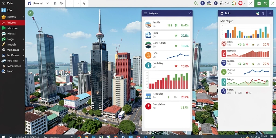This screenshot has width=276, height=138.
Task: Click the Windows Start button on taskbar
Action: pos(3,137)
